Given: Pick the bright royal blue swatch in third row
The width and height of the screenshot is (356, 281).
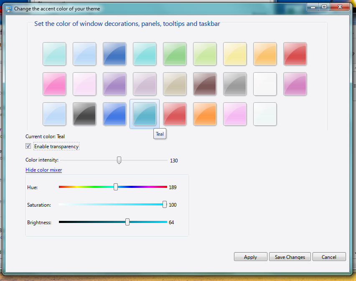Looking at the screenshot, I should pyautogui.click(x=114, y=114).
